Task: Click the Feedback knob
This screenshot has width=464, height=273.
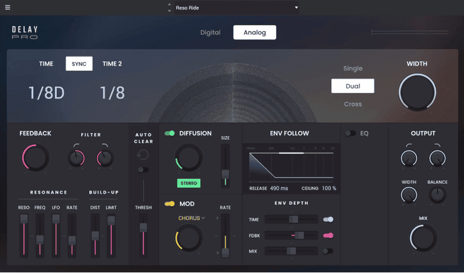Action: pos(35,157)
